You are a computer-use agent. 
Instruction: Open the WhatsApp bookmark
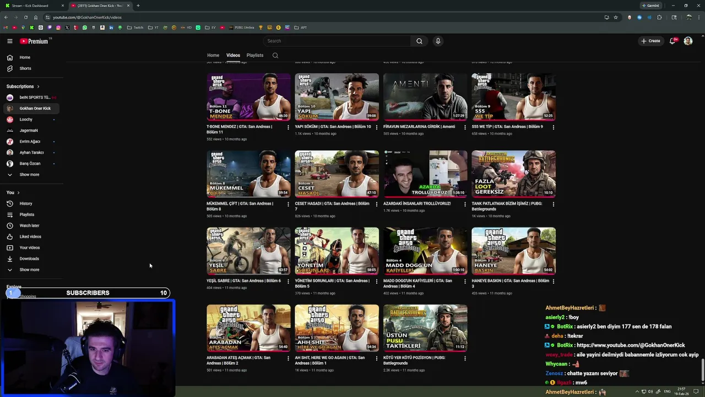(x=84, y=28)
